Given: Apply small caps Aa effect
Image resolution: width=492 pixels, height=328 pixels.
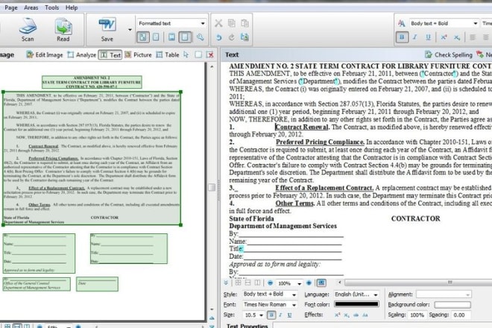Looking at the screenshot, I should [x=365, y=315].
